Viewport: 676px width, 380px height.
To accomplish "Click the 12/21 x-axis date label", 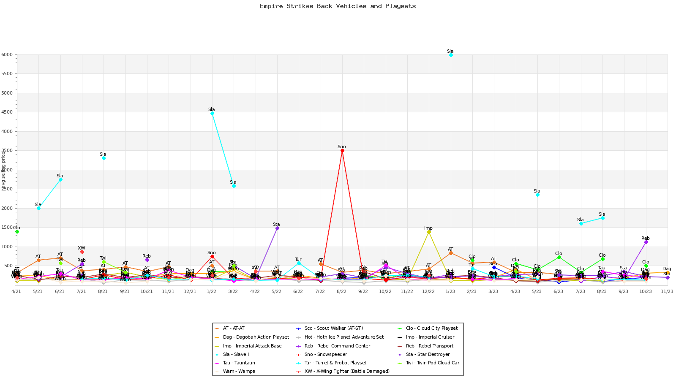I will point(190,291).
